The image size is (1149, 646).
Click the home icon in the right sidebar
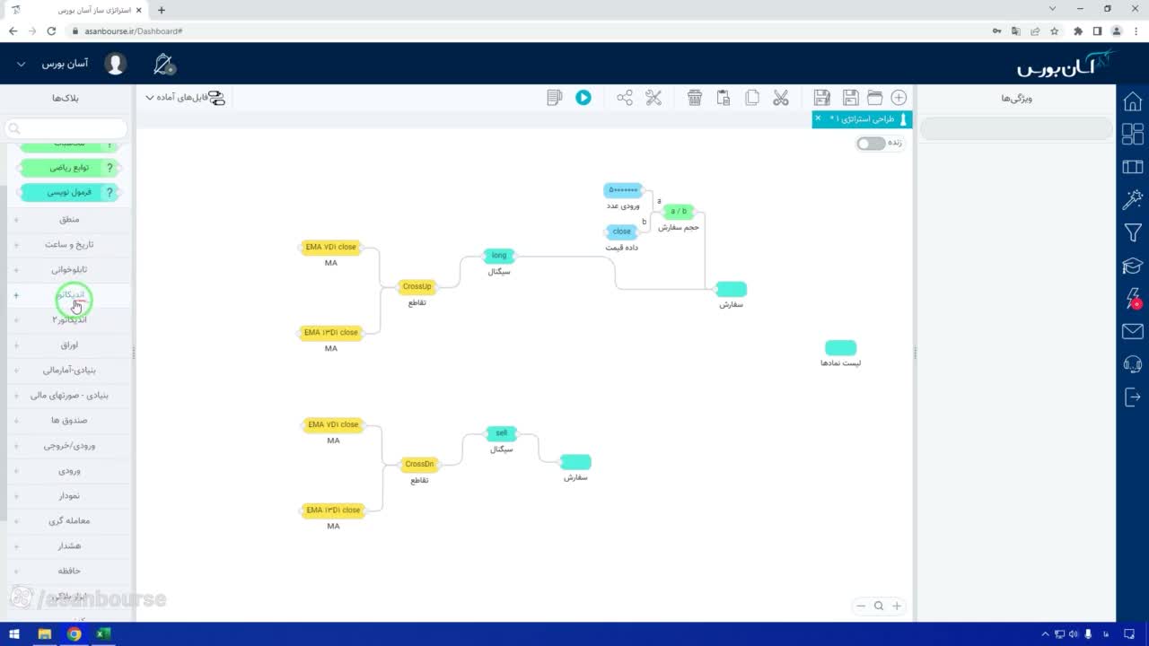coord(1133,101)
